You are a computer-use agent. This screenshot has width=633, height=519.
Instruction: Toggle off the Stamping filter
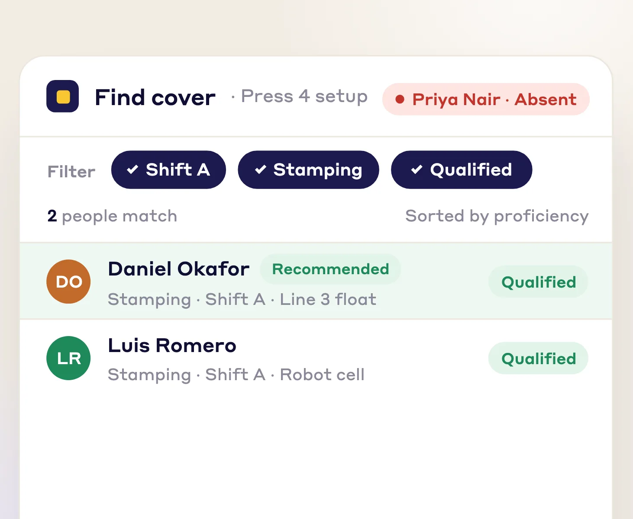[308, 170]
